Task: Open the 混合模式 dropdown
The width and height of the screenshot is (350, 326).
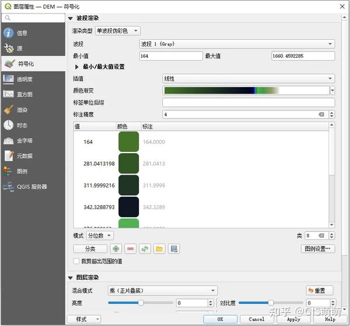Action: [163, 290]
